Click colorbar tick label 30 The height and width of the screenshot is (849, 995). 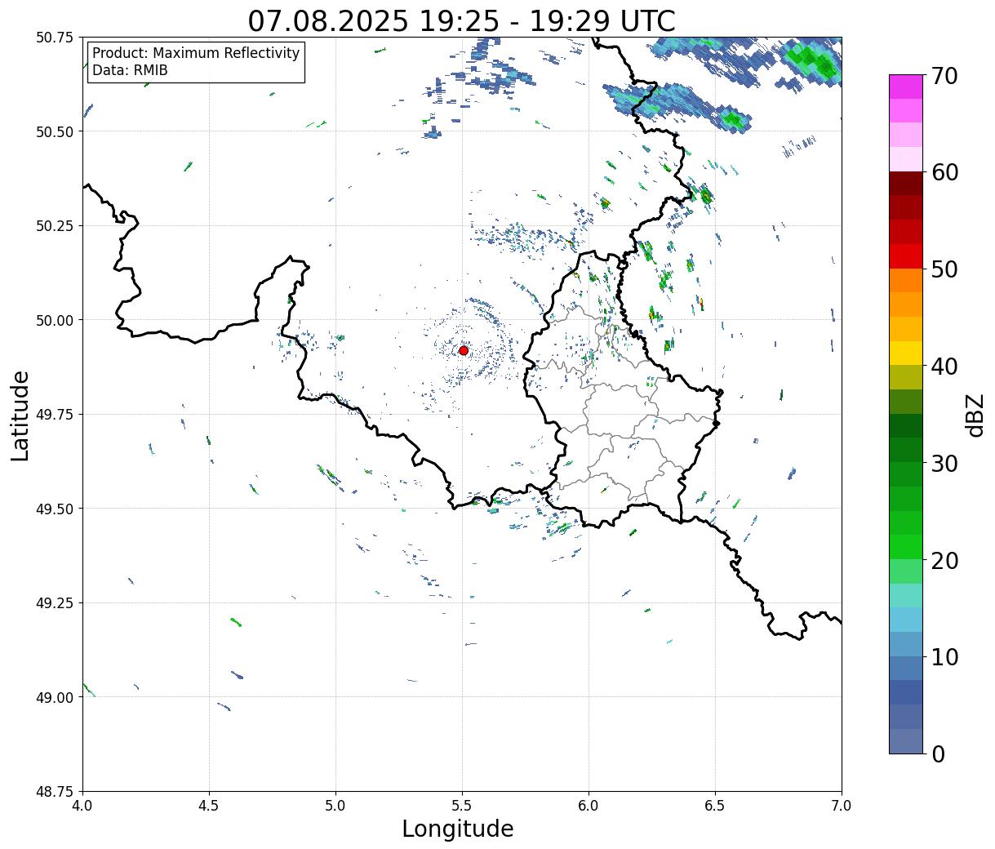tap(945, 463)
